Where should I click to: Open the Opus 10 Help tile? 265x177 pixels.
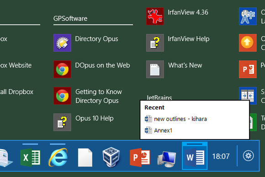[x=62, y=122]
